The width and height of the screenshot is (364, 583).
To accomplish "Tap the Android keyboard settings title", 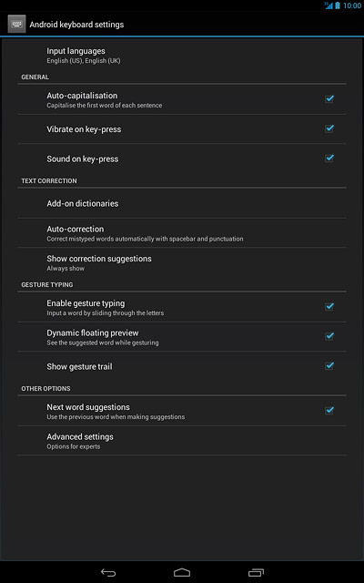I will 76,25.
